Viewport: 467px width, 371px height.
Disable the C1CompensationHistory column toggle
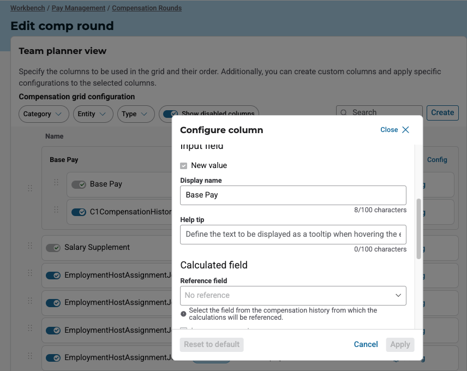79,212
